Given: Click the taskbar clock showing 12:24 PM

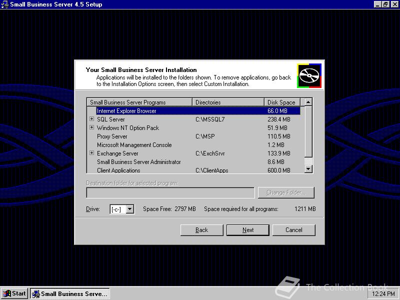Looking at the screenshot, I should [x=383, y=294].
